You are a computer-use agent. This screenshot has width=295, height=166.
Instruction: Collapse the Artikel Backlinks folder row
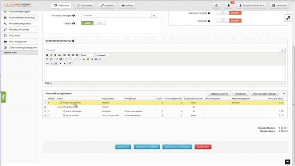tap(58, 107)
